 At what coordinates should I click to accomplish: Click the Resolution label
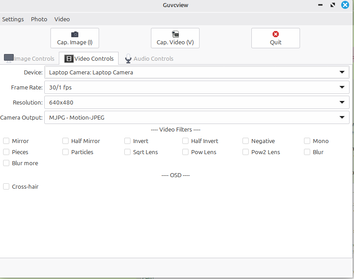pyautogui.click(x=27, y=103)
